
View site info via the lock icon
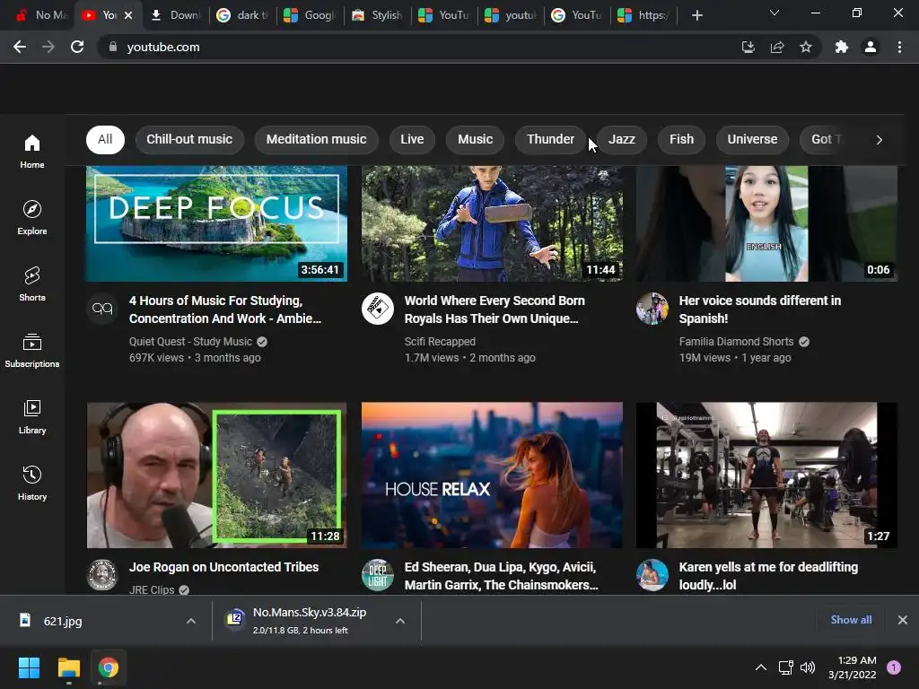[113, 47]
